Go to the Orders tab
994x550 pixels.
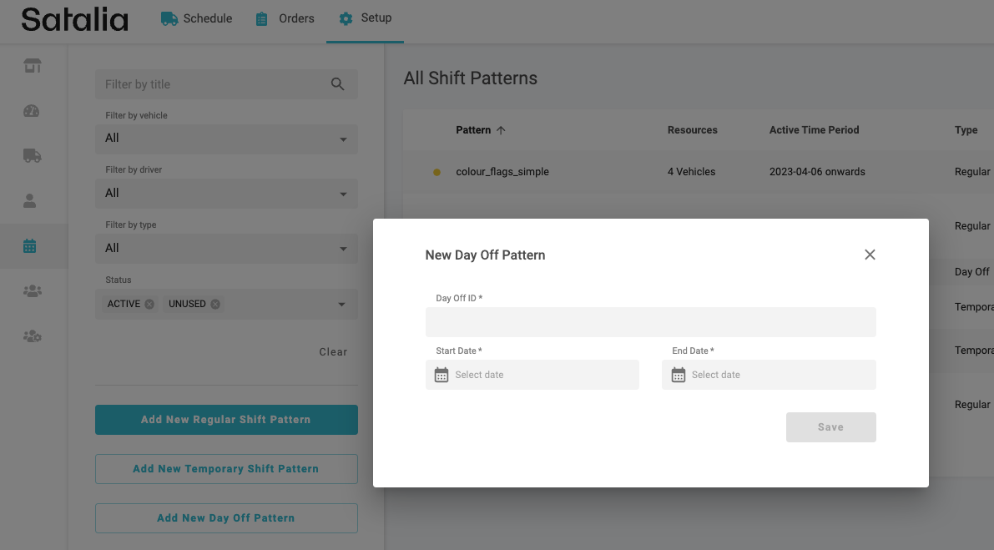(x=285, y=18)
